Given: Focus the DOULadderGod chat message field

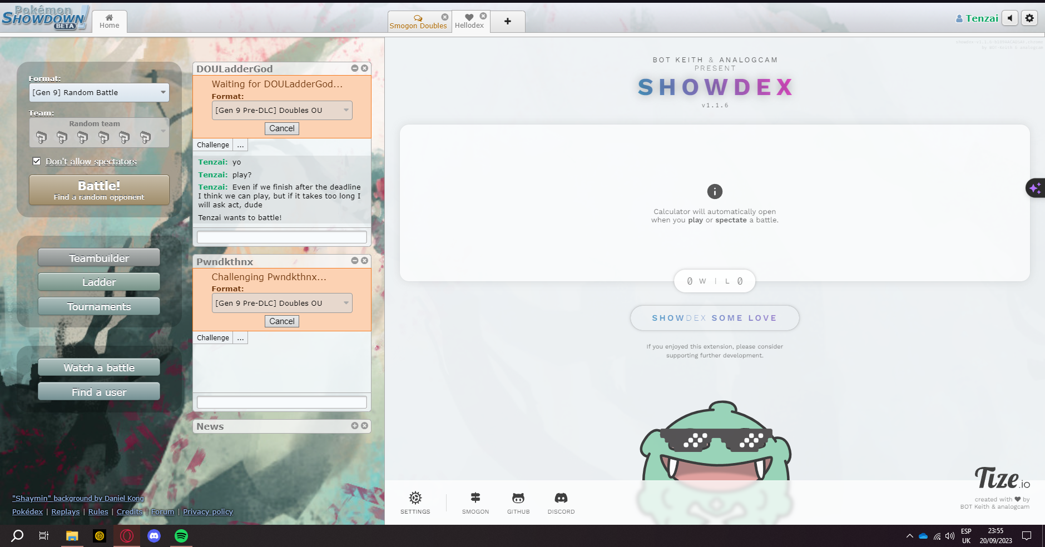Looking at the screenshot, I should pyautogui.click(x=282, y=237).
